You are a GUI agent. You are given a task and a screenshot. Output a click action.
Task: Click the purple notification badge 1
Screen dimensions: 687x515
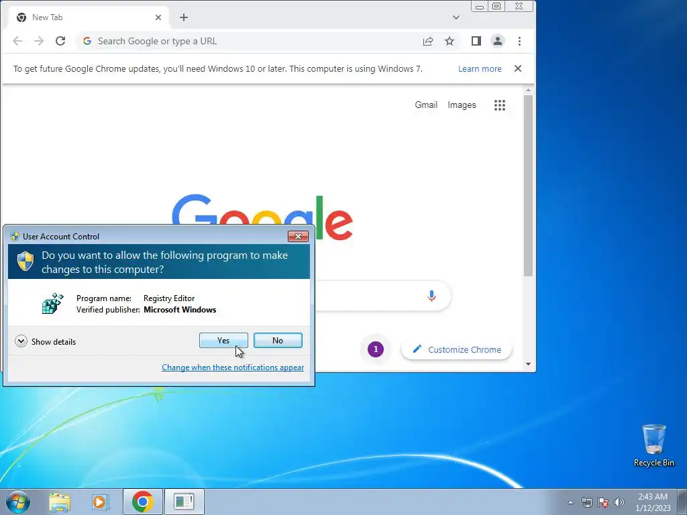coord(376,349)
